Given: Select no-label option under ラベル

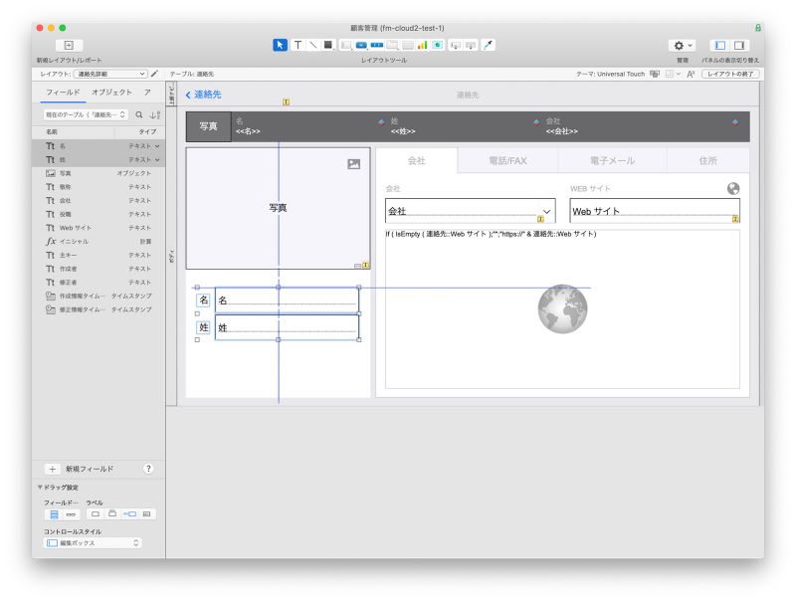Looking at the screenshot, I should [x=95, y=514].
